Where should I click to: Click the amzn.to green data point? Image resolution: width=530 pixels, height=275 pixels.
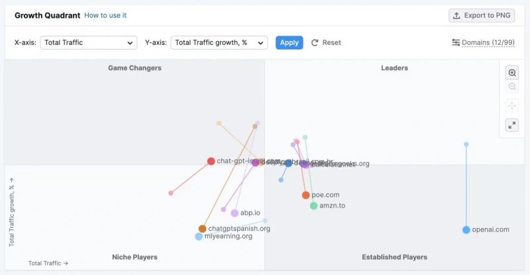(x=313, y=206)
